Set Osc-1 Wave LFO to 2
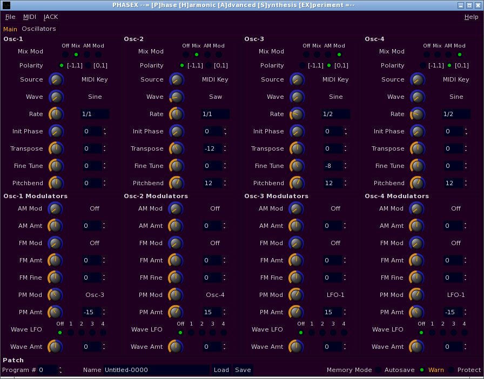 point(82,333)
